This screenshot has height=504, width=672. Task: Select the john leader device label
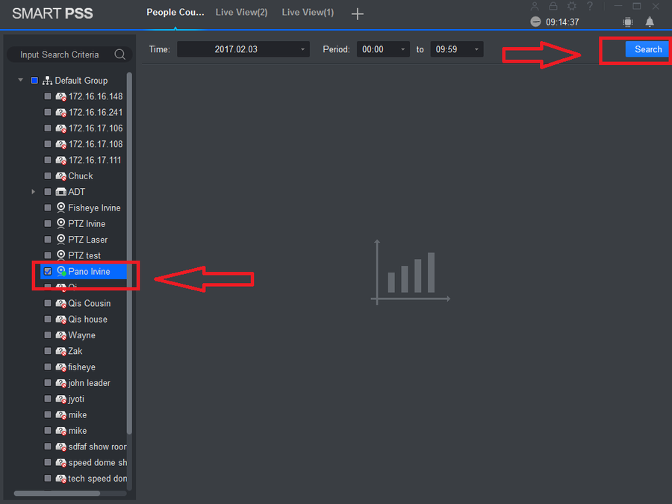point(89,383)
